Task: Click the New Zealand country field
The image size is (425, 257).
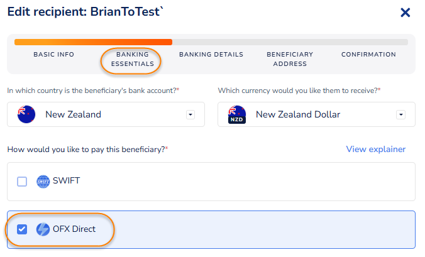Action: (101, 114)
